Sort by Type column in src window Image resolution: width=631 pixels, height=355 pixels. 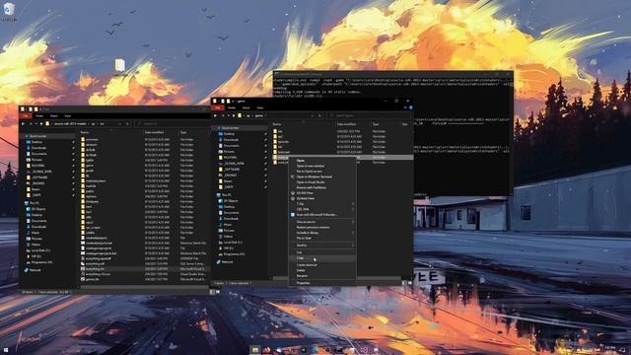tap(183, 132)
